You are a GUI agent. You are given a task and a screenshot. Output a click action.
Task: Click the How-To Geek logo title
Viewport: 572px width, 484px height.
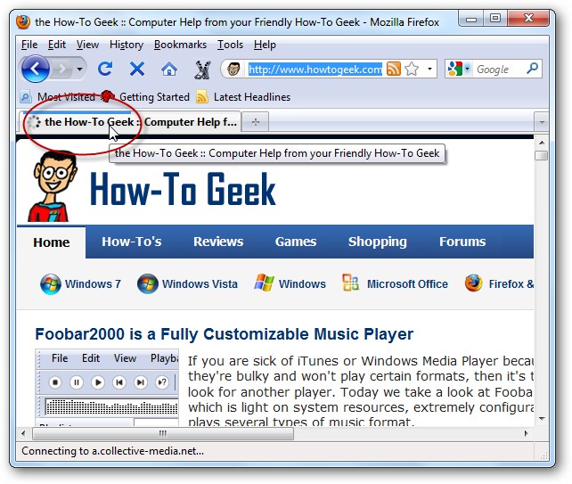click(x=183, y=188)
